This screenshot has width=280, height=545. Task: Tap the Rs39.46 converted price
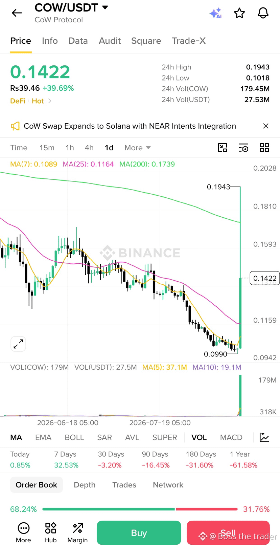click(x=25, y=88)
